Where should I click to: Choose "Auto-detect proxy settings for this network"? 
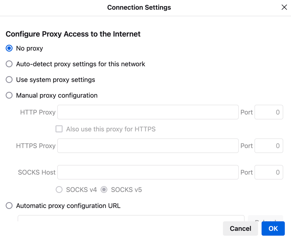point(9,64)
